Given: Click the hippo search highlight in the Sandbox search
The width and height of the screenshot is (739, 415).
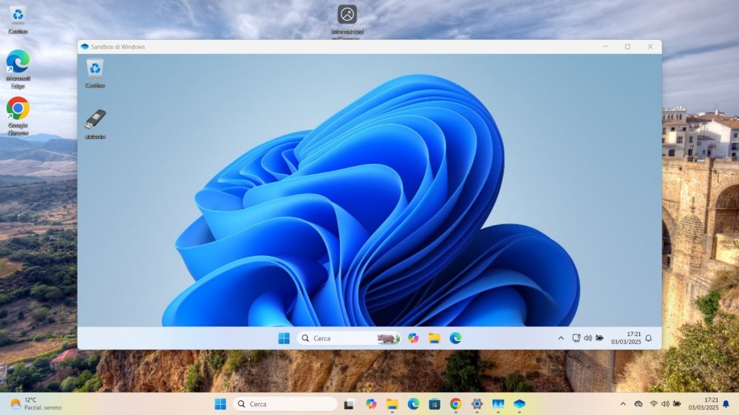Looking at the screenshot, I should pyautogui.click(x=388, y=338).
